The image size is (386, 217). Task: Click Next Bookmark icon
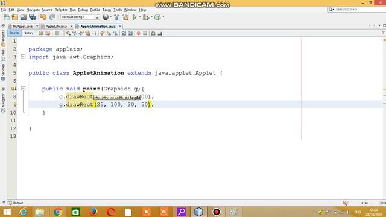coord(109,33)
